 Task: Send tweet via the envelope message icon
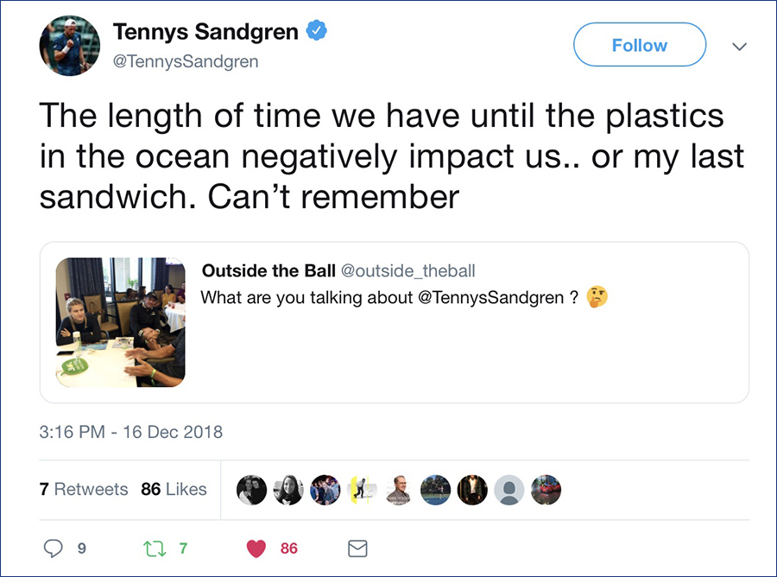(357, 548)
